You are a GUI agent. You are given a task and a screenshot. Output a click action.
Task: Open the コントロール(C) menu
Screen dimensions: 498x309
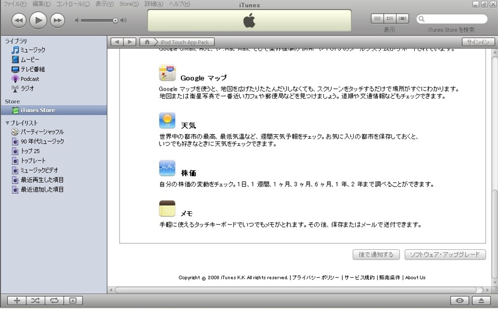73,4
